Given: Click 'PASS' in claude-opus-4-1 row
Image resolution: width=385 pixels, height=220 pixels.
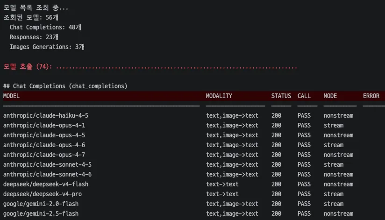Looking at the screenshot, I should [x=304, y=125].
